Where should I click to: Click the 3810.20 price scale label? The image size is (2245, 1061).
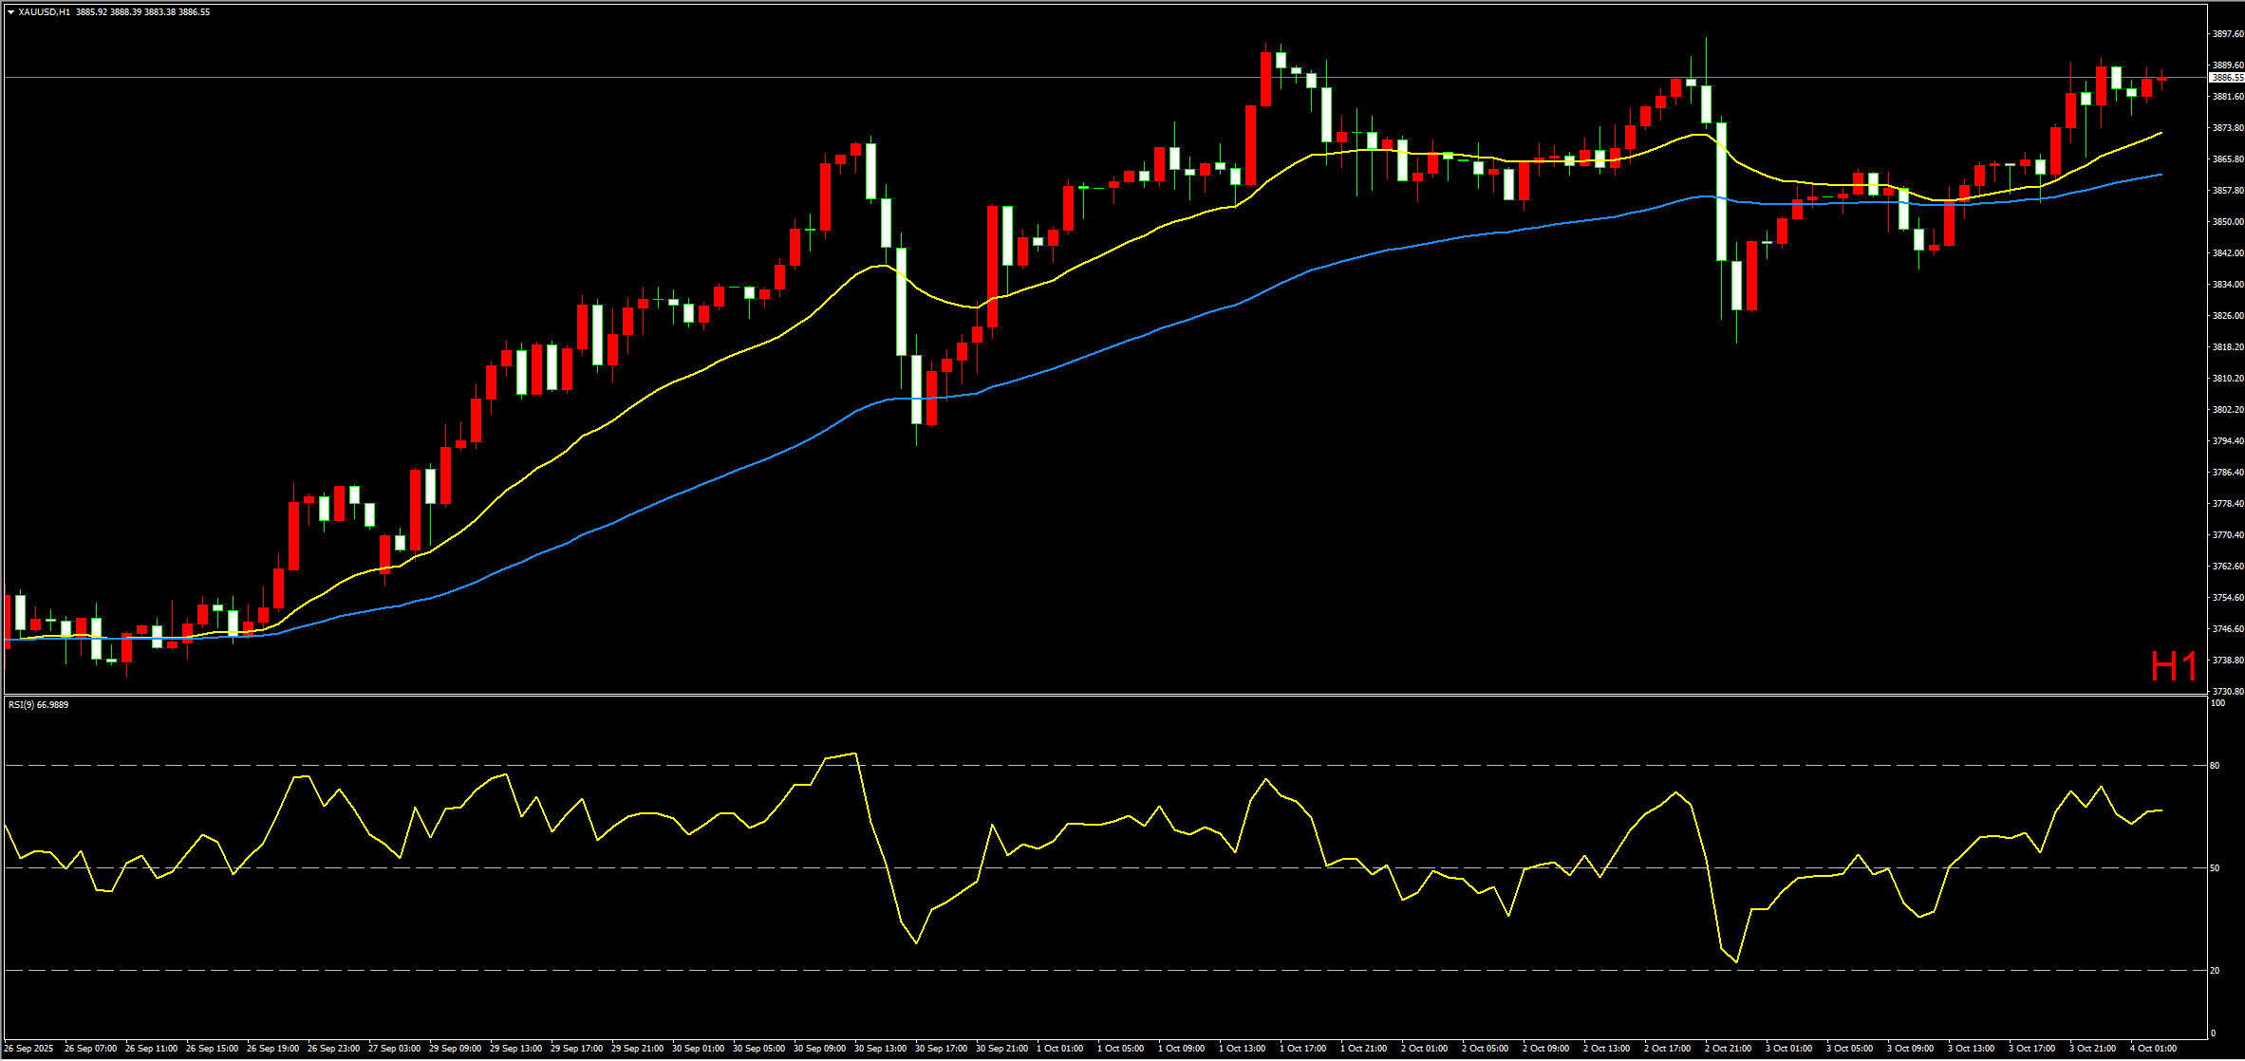point(2227,379)
